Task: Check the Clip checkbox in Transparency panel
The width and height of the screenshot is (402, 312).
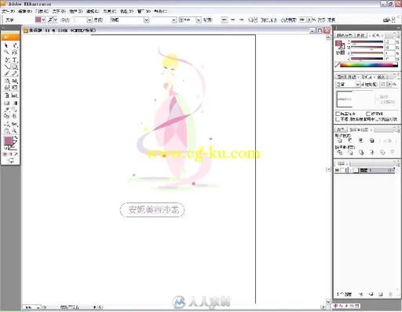Action: coord(377,96)
